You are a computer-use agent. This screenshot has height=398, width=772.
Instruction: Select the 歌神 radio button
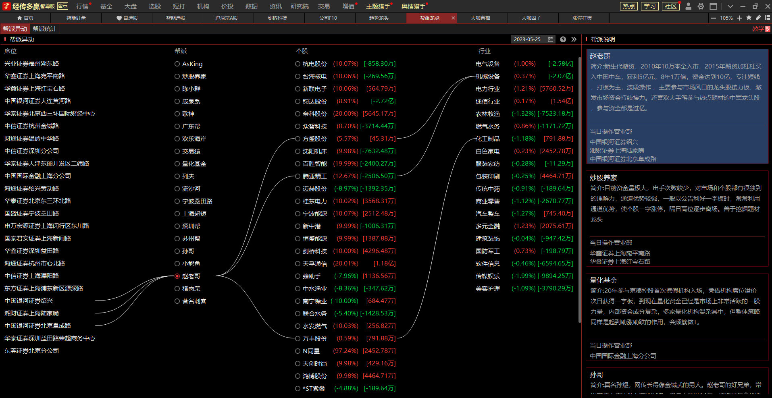pos(177,114)
